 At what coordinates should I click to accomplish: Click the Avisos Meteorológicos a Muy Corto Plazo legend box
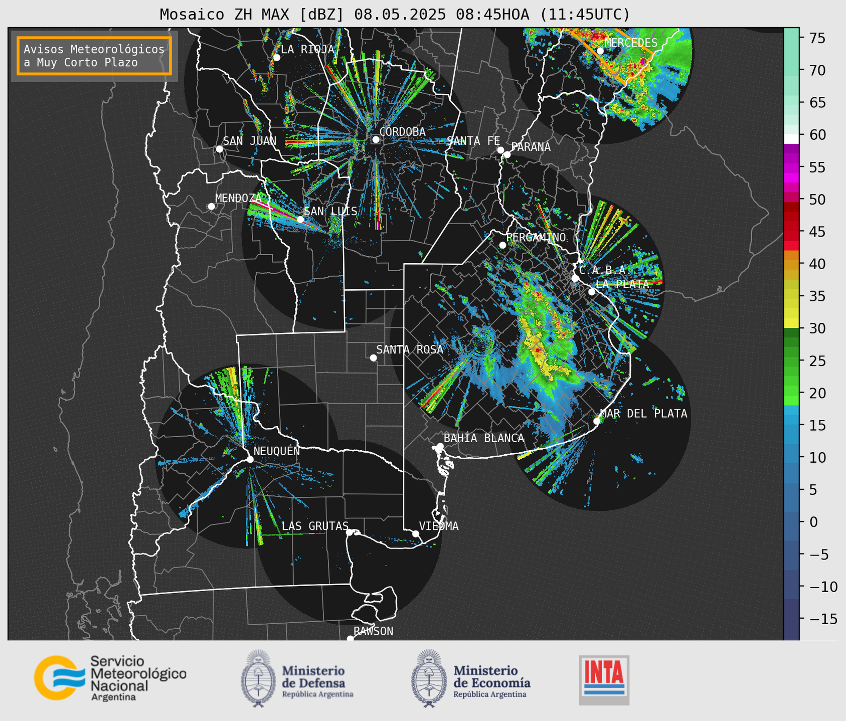pos(94,56)
